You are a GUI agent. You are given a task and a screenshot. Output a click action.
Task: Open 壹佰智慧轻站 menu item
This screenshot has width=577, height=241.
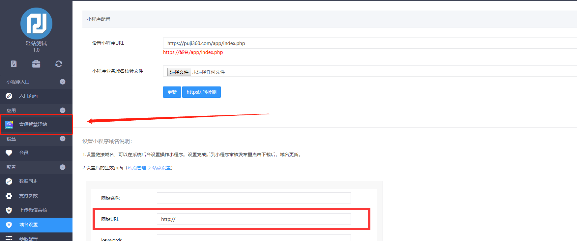[36, 124]
